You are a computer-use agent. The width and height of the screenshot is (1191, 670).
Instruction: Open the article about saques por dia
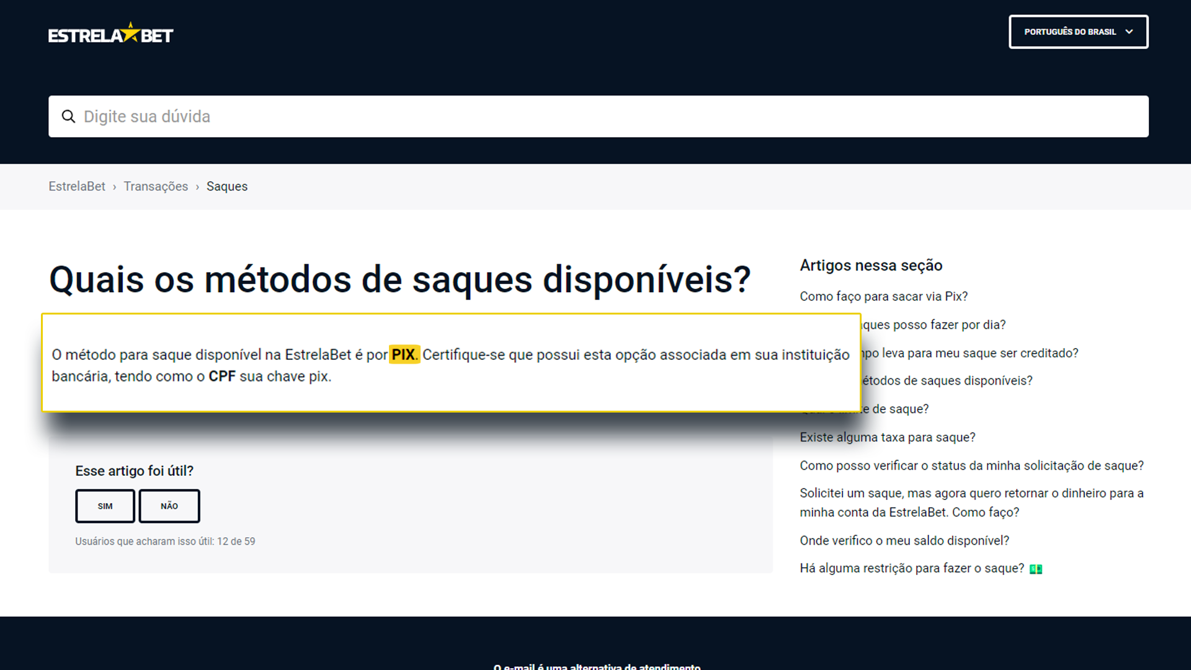934,324
